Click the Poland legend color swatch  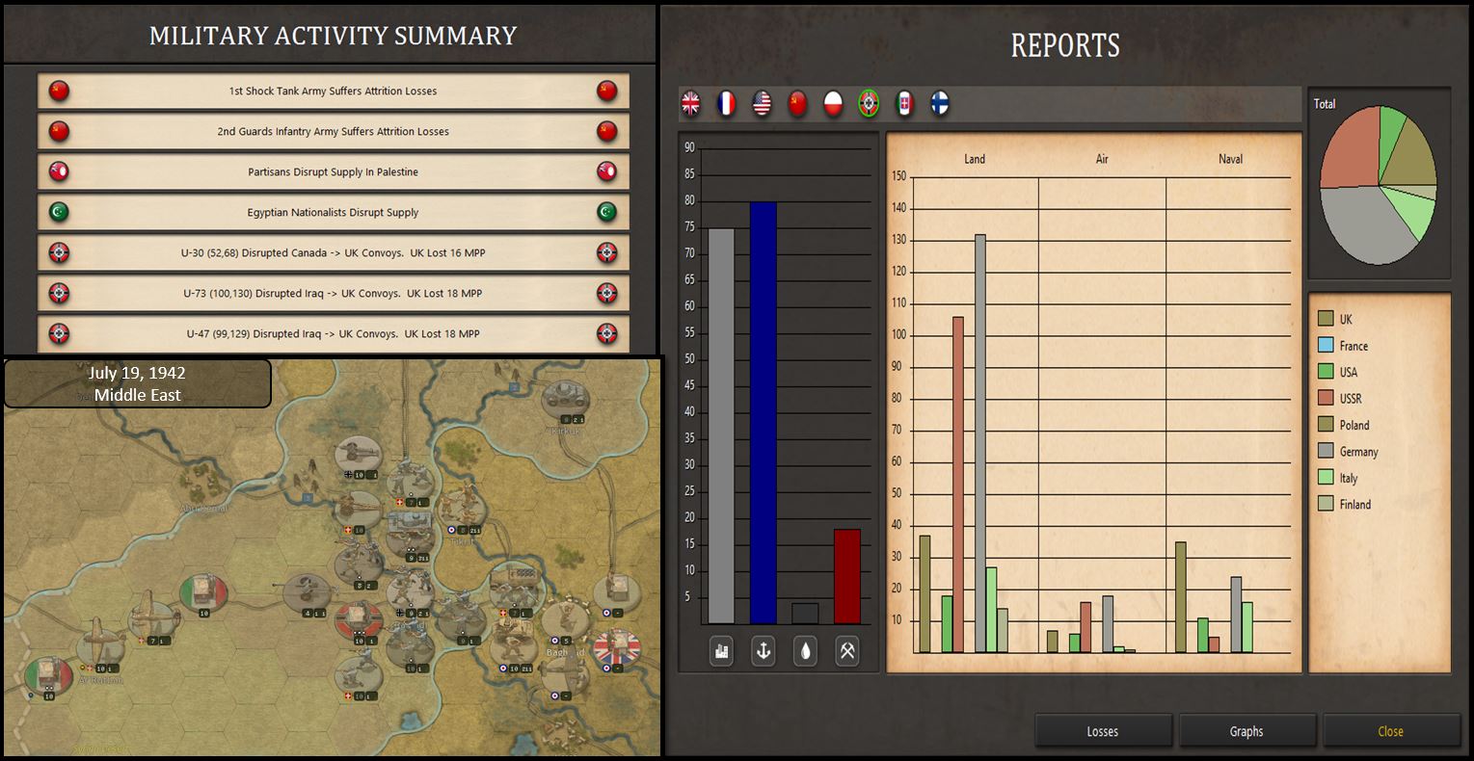click(1326, 425)
